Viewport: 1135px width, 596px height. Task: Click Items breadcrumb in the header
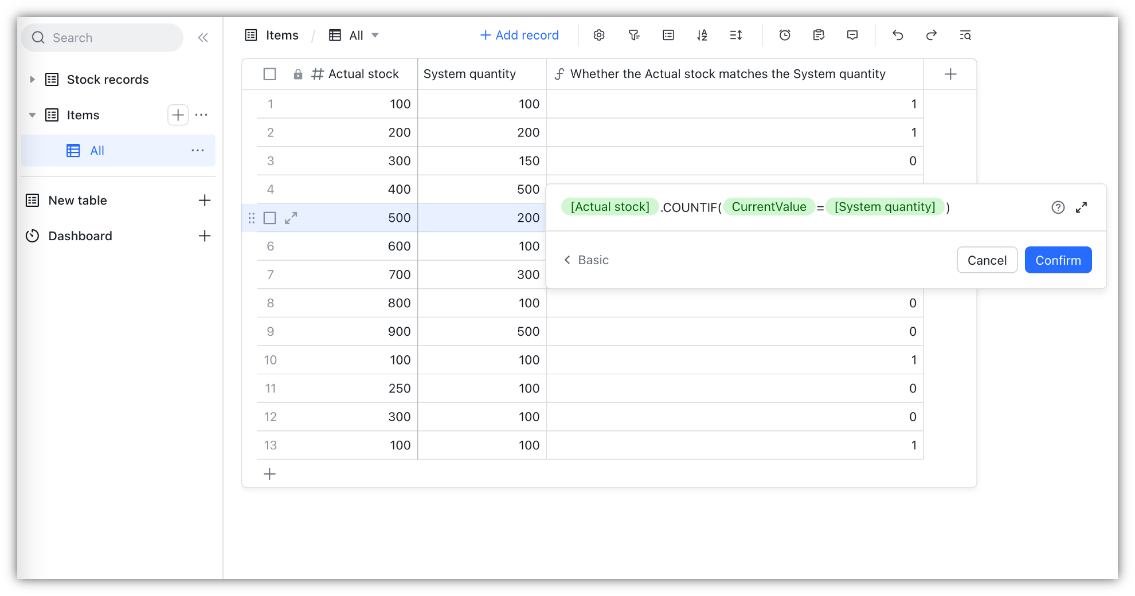[282, 36]
